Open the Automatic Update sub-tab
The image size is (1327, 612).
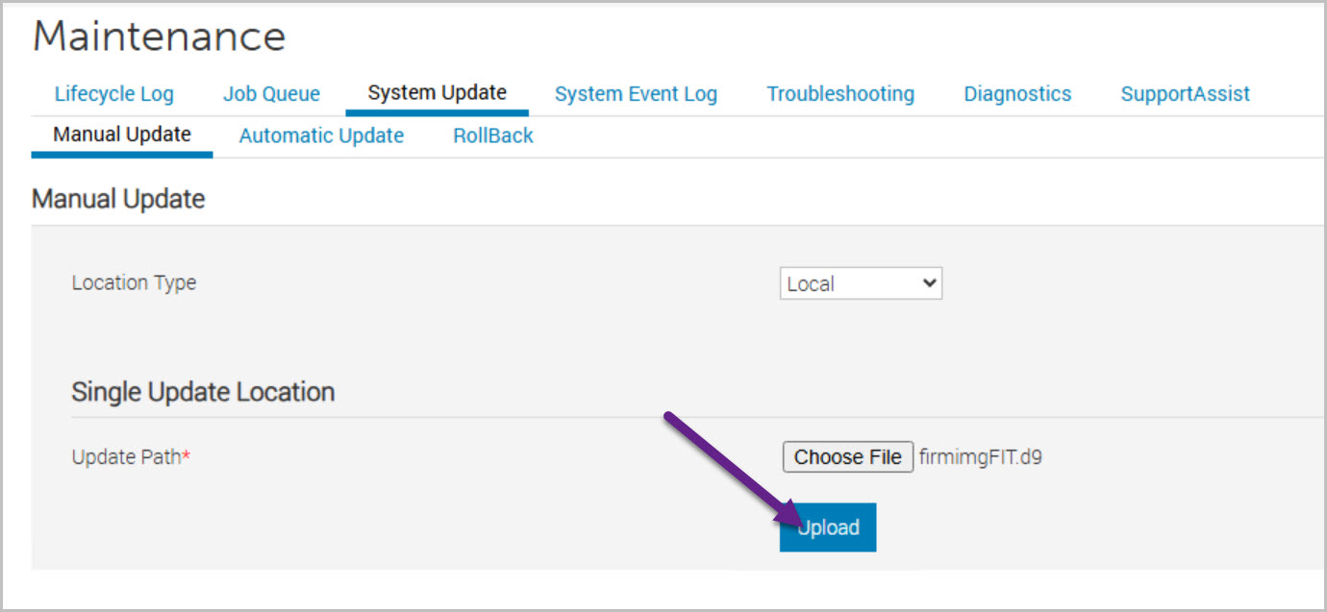321,135
